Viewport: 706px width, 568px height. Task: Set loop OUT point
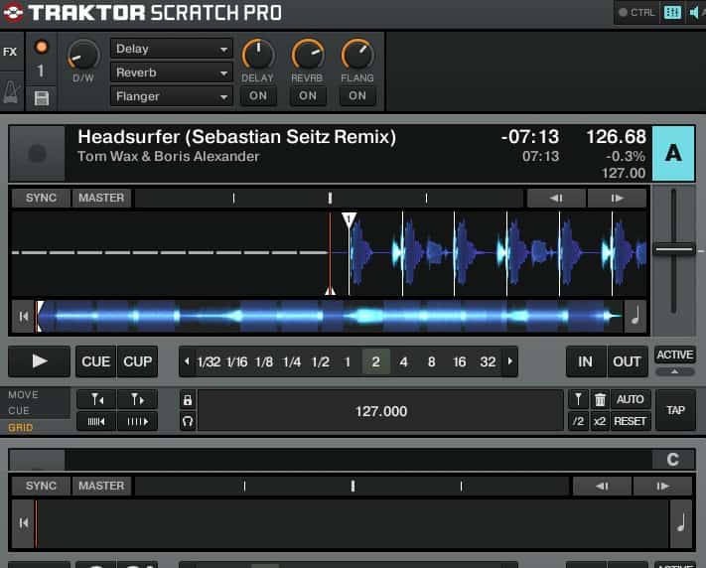point(627,361)
